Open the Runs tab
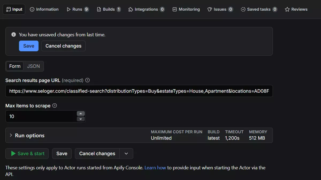Image resolution: width=321 pixels, height=180 pixels. [78, 9]
